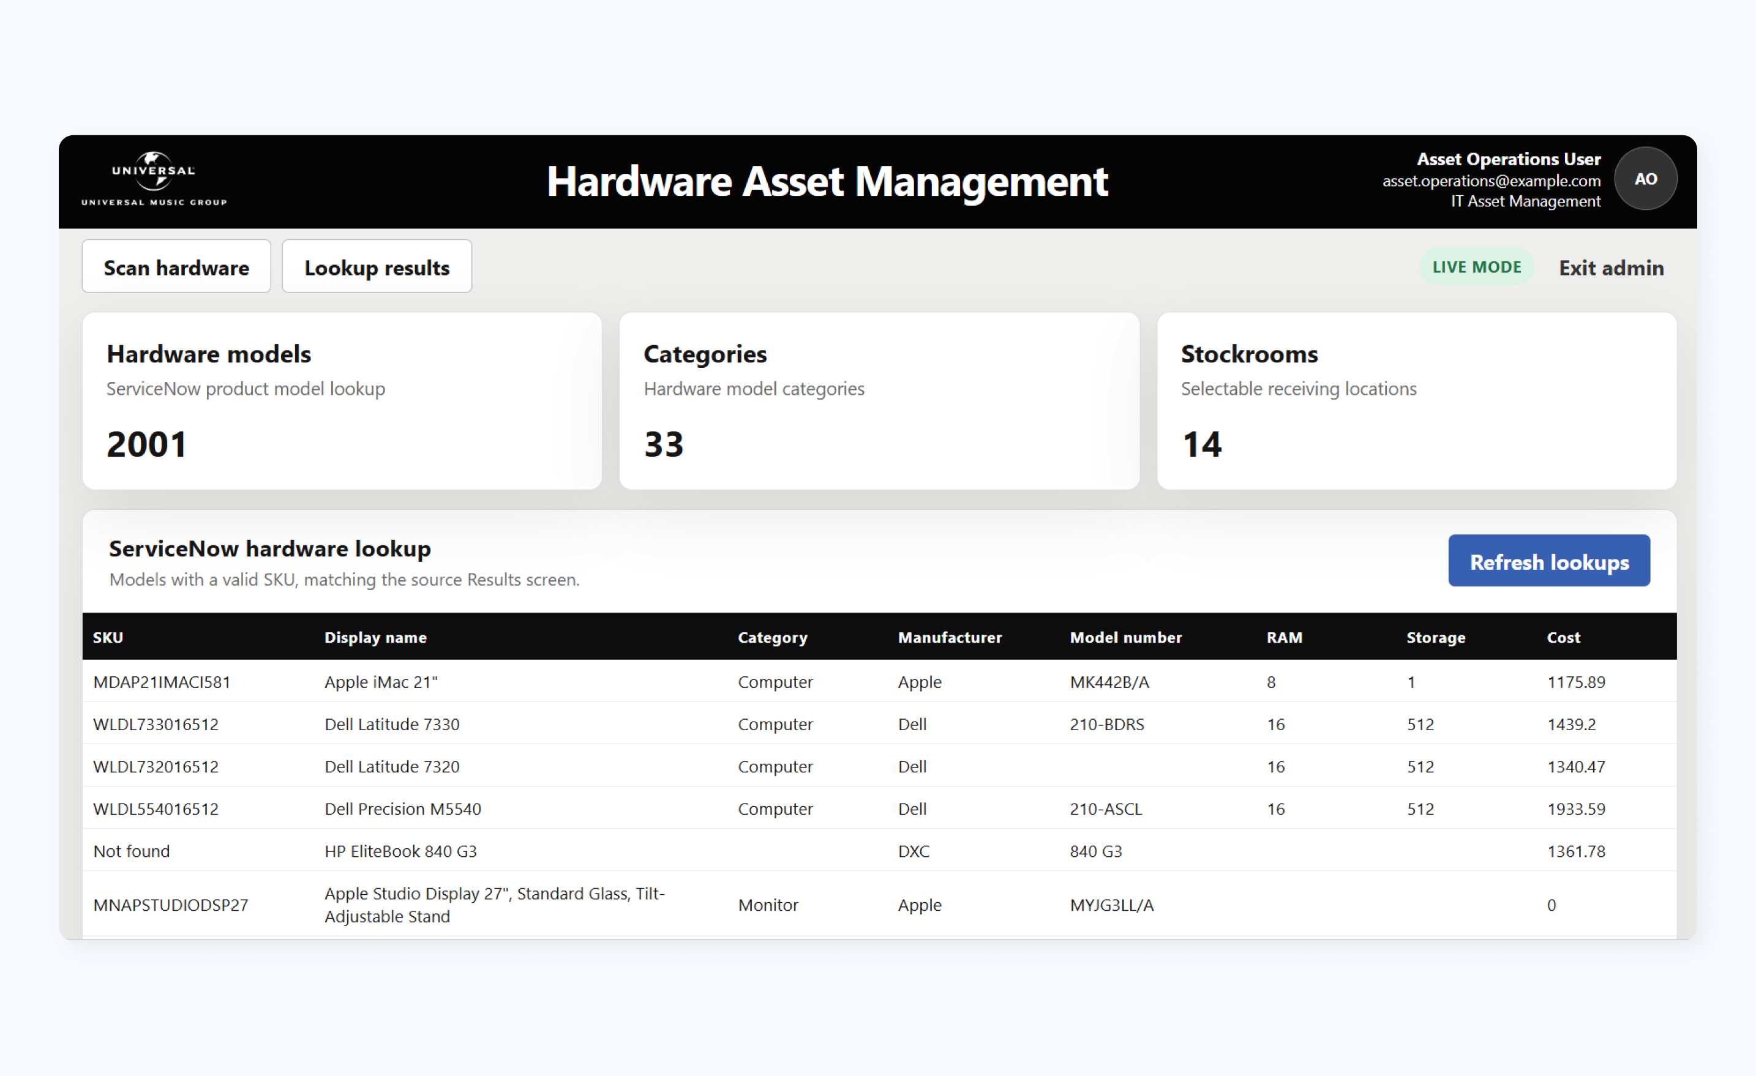The width and height of the screenshot is (1756, 1076).
Task: Click the DXC manufacturer cell
Action: pos(914,851)
